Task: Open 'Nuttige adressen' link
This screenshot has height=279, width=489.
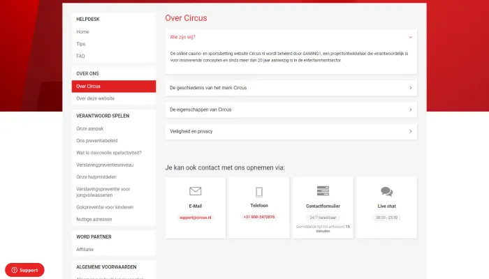Action: (94, 219)
